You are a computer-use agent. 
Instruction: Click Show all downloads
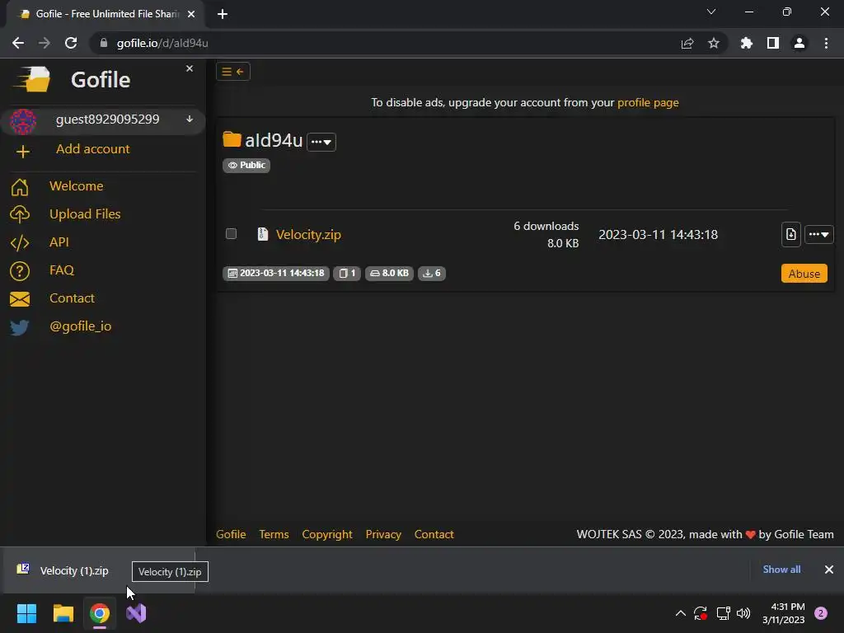coord(781,570)
